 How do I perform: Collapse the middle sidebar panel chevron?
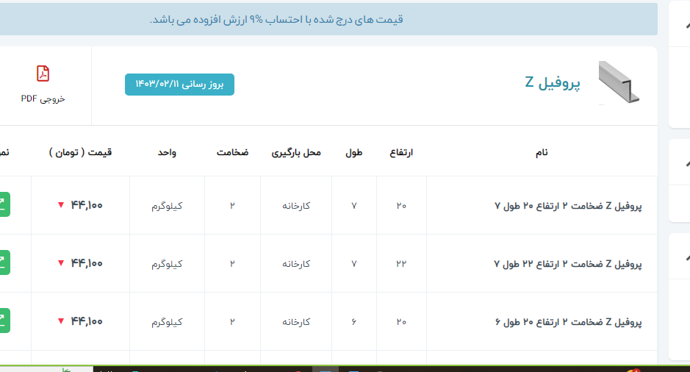686,163
